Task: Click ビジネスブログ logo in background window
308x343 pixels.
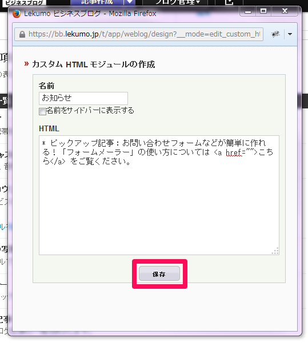Action: [24, 3]
